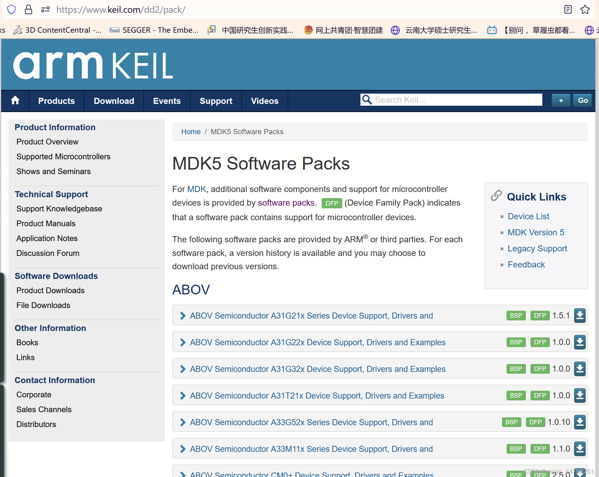This screenshot has width=599, height=477.
Task: Click the padlock site security icon
Action: [28, 10]
